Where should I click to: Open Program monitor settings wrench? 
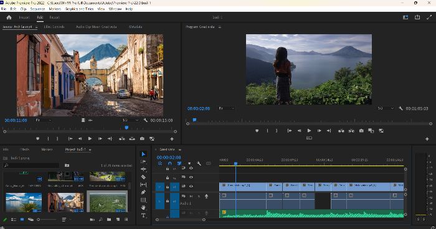coord(400,108)
